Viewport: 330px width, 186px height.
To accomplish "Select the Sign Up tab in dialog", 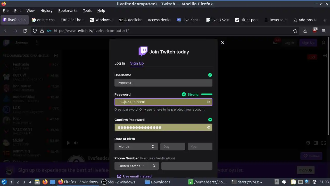I will pyautogui.click(x=137, y=63).
